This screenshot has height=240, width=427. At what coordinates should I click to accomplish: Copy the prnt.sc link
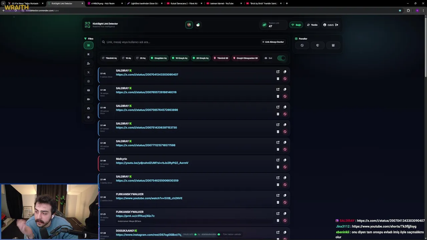point(285,213)
